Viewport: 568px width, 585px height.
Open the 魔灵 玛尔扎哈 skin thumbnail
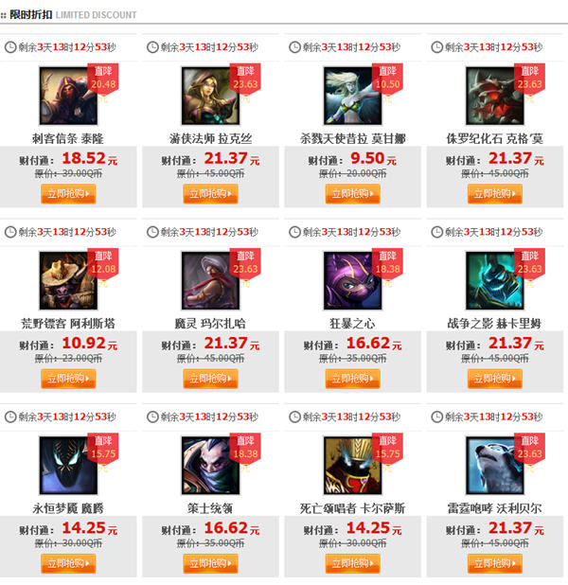[210, 280]
